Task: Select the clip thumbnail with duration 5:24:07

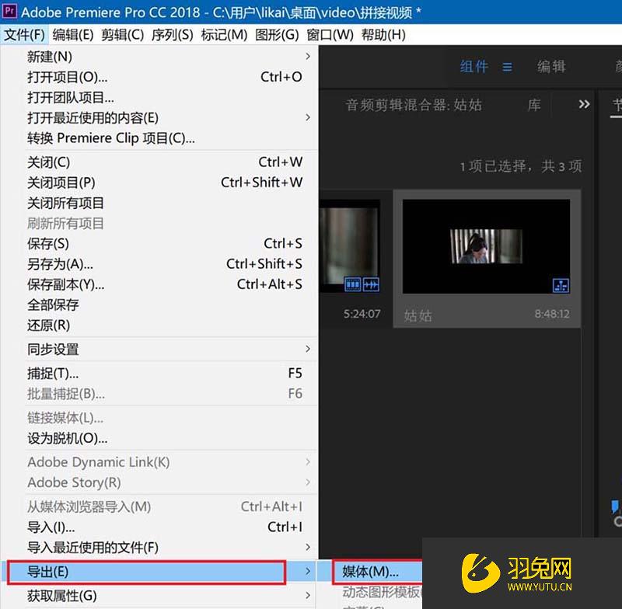Action: click(x=349, y=246)
